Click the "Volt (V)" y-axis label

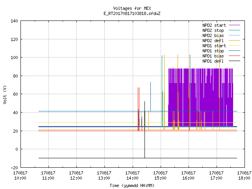(5, 95)
